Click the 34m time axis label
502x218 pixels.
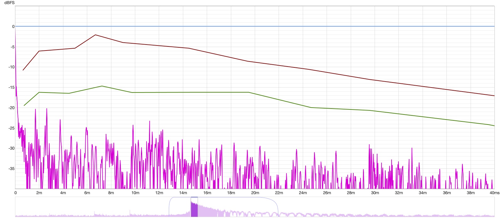coord(423,193)
